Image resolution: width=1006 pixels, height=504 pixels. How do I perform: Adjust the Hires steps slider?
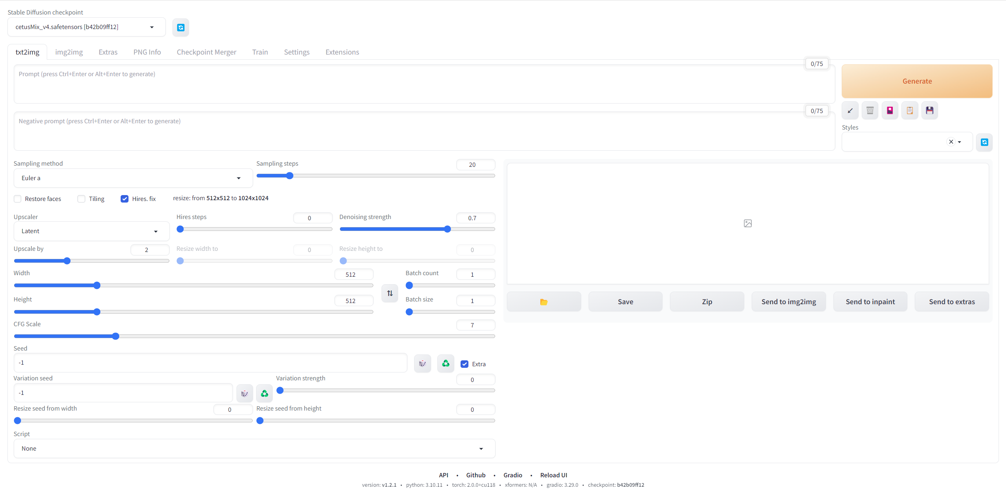coord(254,229)
